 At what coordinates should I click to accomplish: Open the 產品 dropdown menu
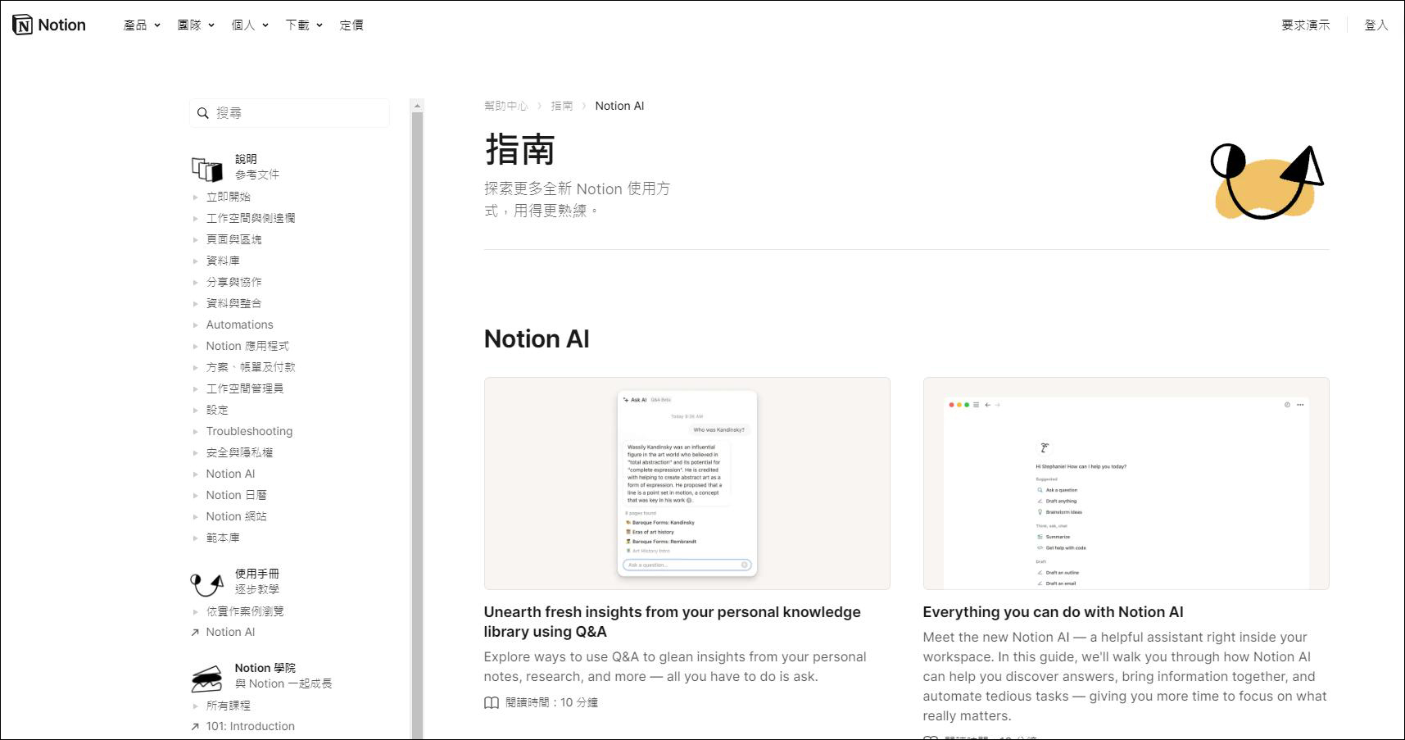(142, 25)
